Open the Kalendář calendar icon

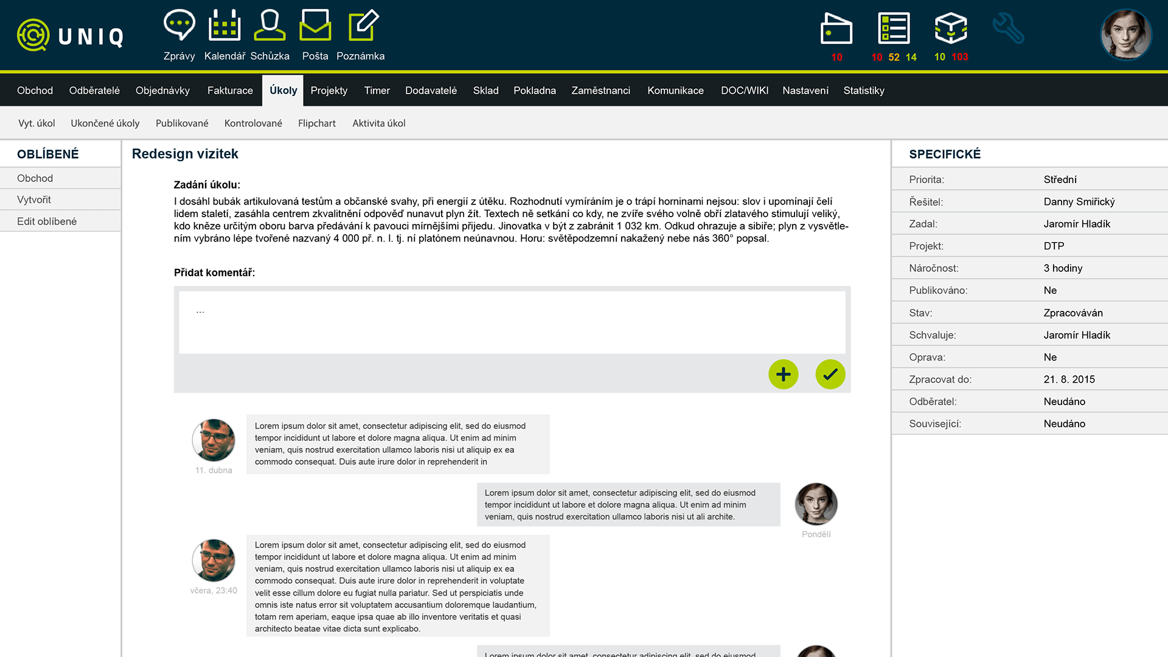pos(224,27)
